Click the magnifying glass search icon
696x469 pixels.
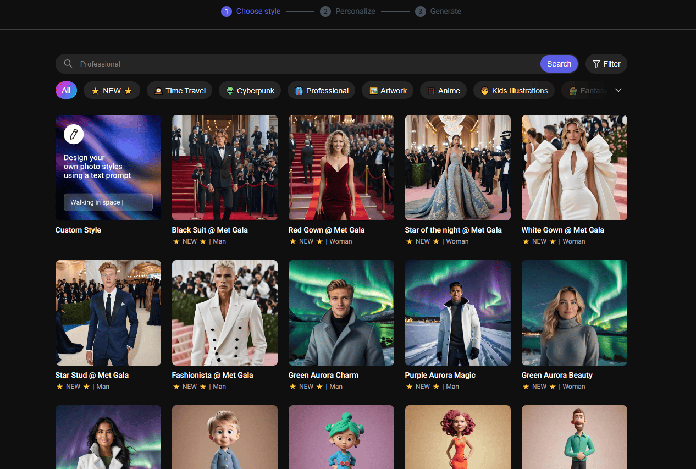tap(68, 63)
